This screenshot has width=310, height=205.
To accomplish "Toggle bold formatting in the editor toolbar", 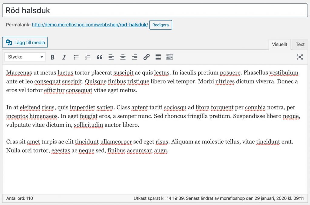I will [x=52, y=57].
